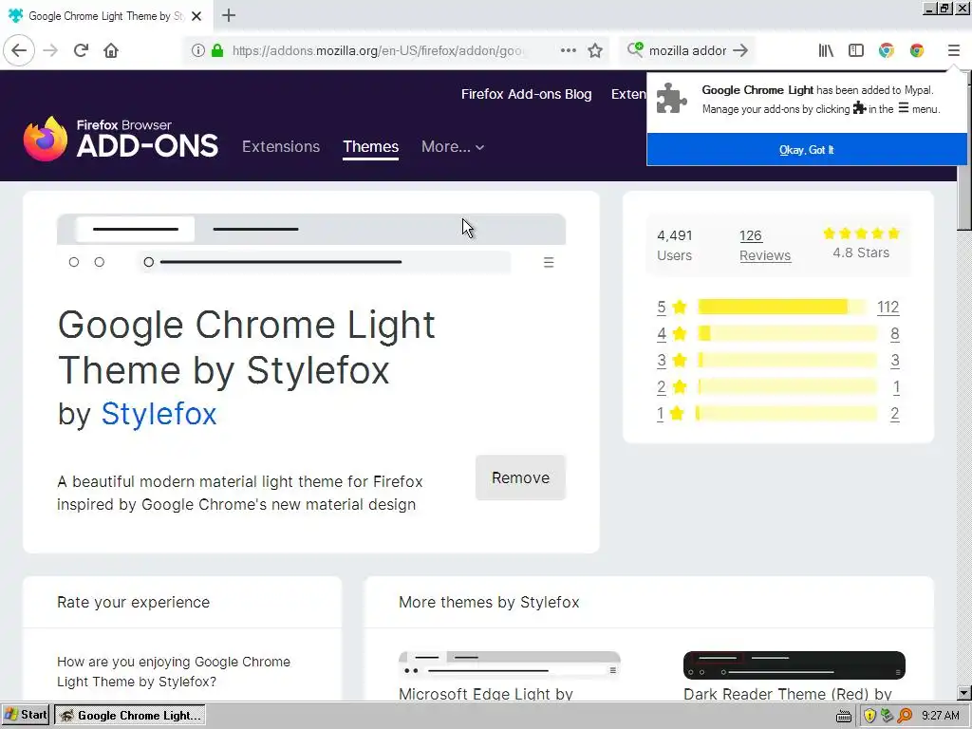Click the second Chrome-logo toolbar extension icon
This screenshot has width=972, height=729.
pyautogui.click(x=917, y=50)
